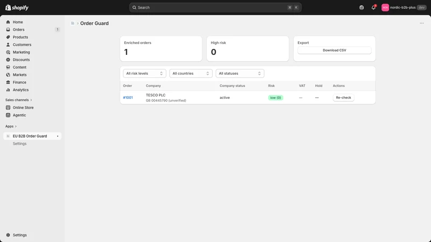Image resolution: width=431 pixels, height=242 pixels.
Task: Click the Shopify logo
Action: point(17,8)
